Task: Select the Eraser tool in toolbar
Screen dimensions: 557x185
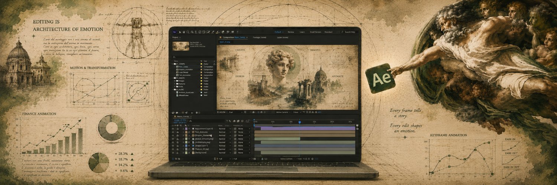Action: 223,32
